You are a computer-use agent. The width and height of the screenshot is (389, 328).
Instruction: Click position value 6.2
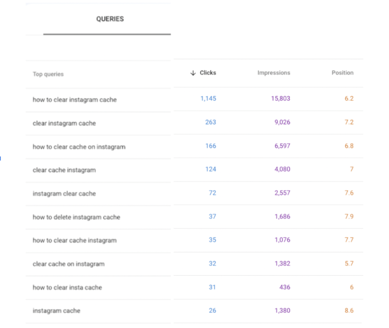[x=349, y=98]
